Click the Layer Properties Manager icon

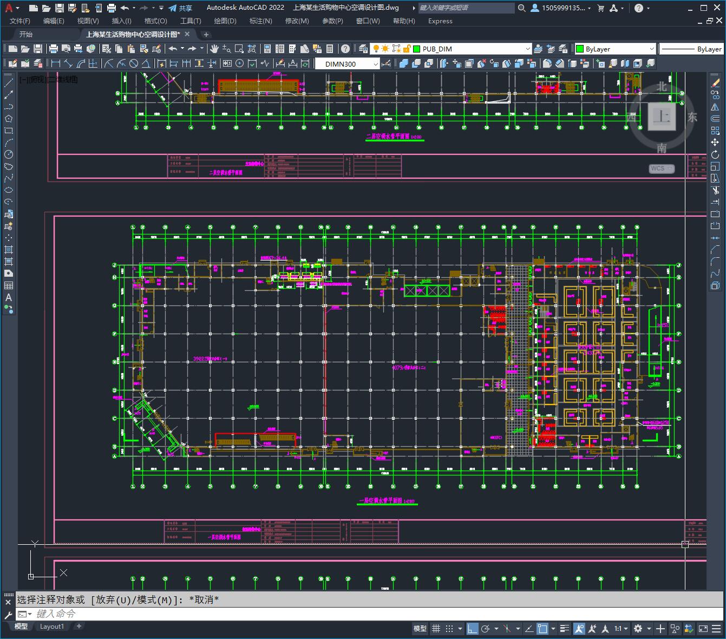click(x=363, y=49)
